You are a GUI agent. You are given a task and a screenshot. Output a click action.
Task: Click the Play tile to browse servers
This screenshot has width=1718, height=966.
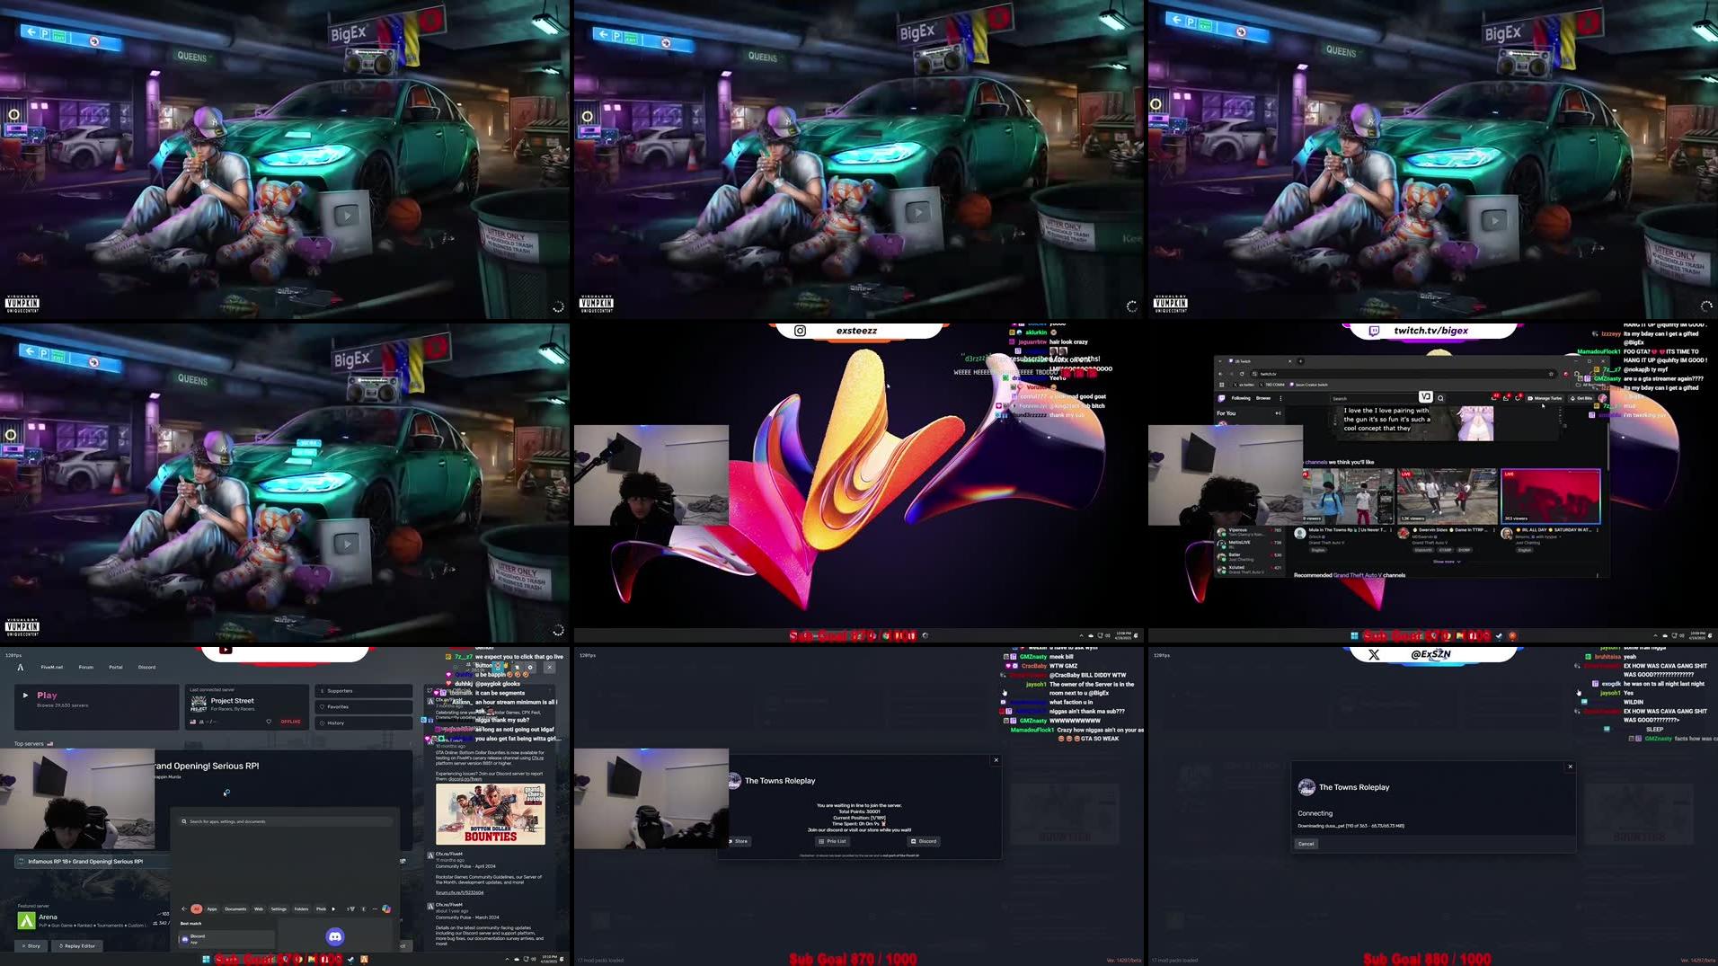pyautogui.click(x=96, y=707)
